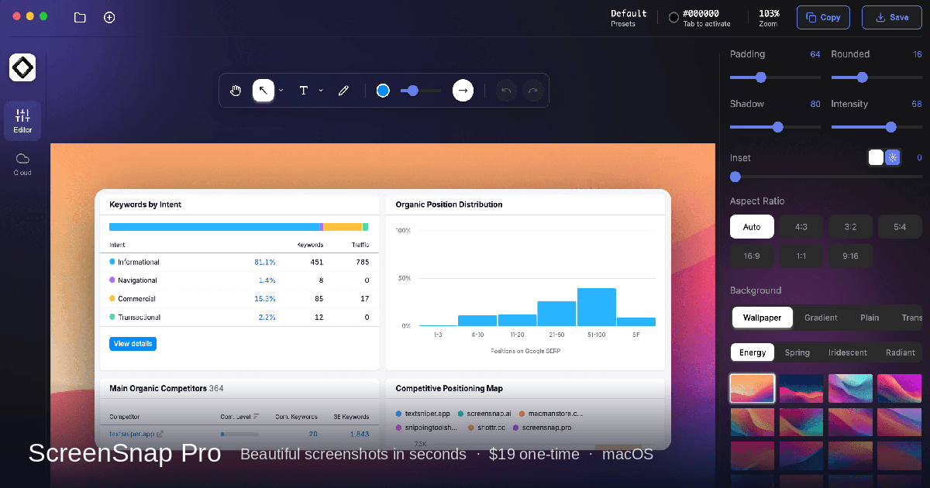
Task: Toggle the Inset auto color button
Action: point(893,157)
